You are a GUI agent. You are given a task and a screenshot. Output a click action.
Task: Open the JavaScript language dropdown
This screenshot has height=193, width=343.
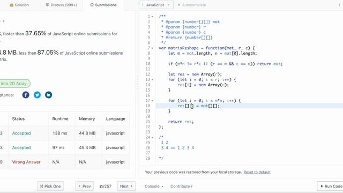point(156,5)
